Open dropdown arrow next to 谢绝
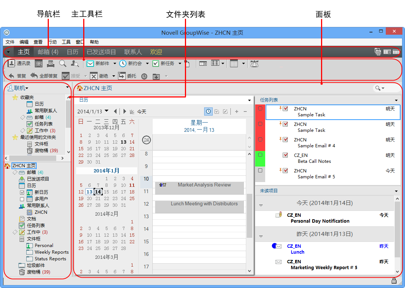Viewport: 405px width, 288px height. click(114, 76)
